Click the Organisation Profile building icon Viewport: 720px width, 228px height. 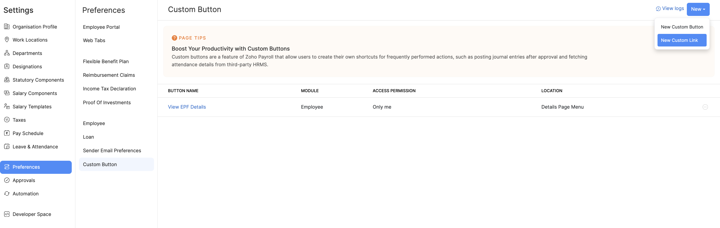coord(7,26)
